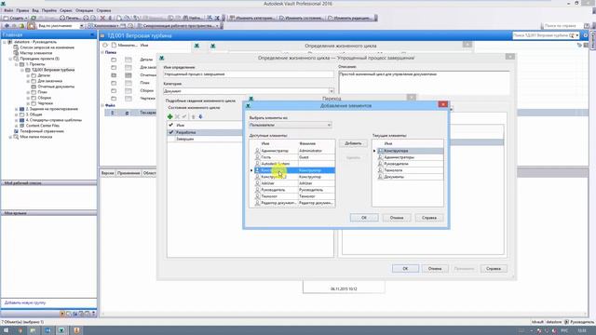Click the Список запросов на изменение icon

(x=16, y=47)
